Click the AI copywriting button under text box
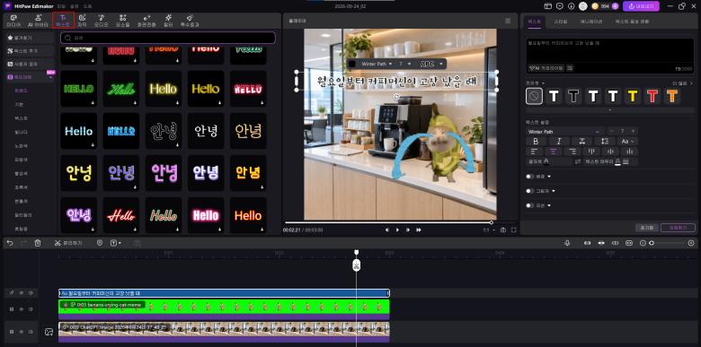 tap(546, 68)
